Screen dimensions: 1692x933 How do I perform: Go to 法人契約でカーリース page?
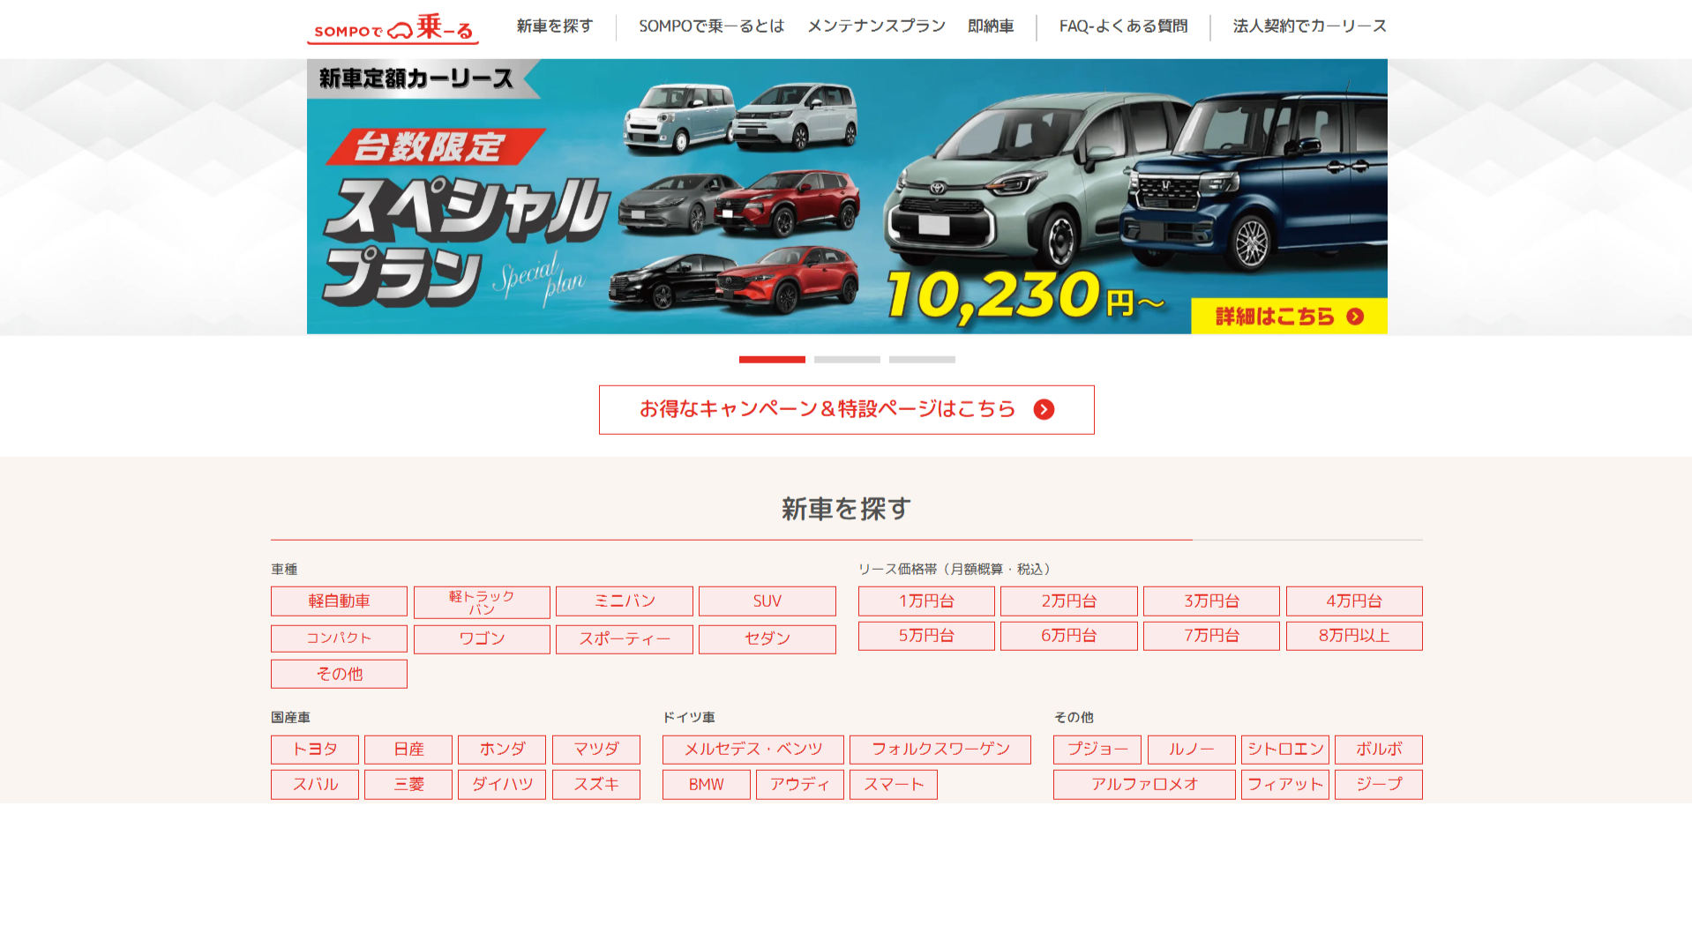point(1309,26)
